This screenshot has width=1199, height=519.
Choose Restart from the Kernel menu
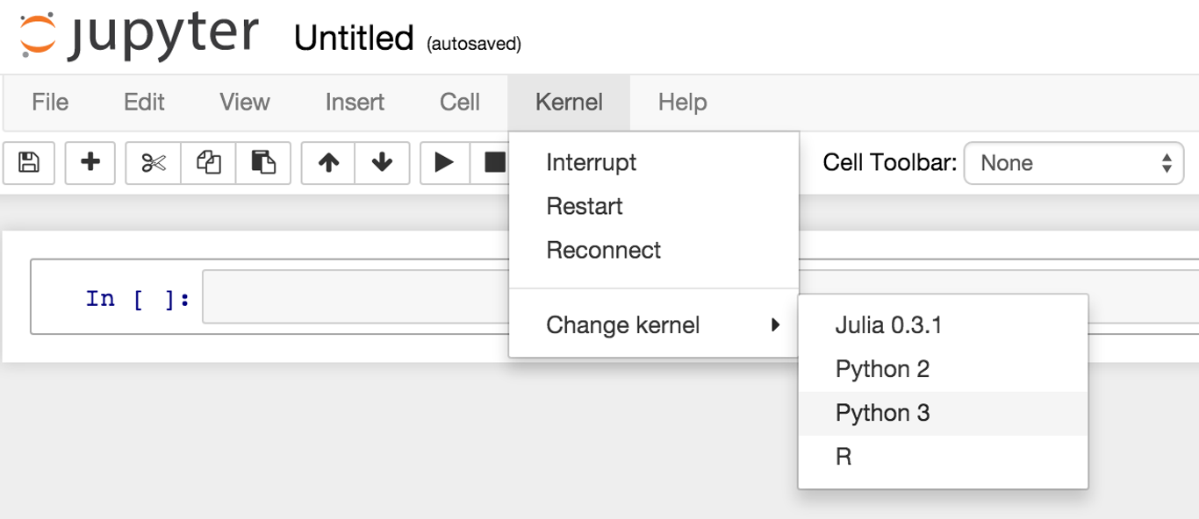(584, 206)
